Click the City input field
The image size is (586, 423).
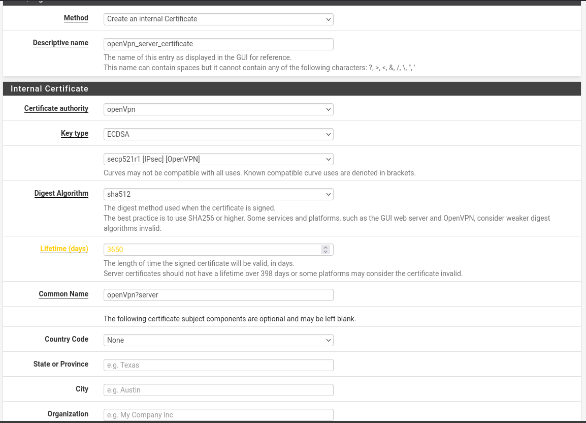click(218, 390)
